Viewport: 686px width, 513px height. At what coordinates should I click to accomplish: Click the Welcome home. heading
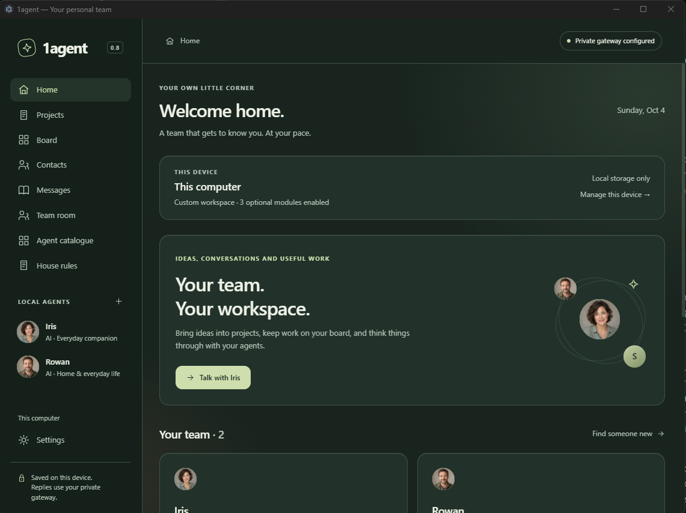click(x=222, y=111)
